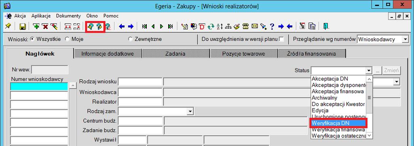Click the document tree icon near the toolbar end
Screen dimensions: 414x146
coord(302,26)
